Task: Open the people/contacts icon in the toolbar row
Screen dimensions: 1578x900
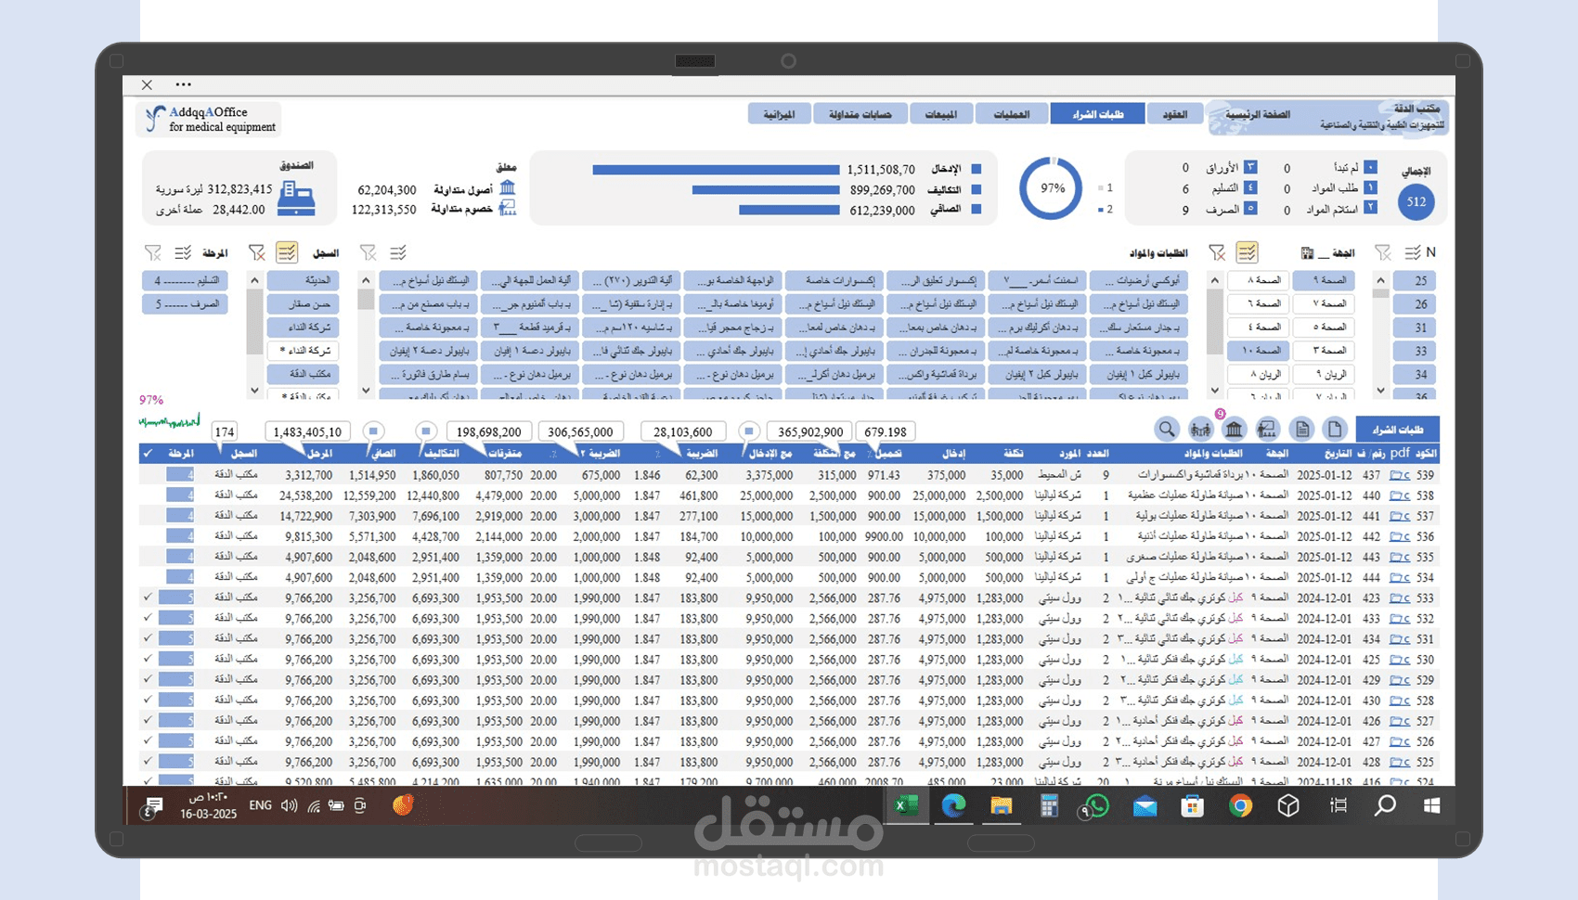Action: point(1201,430)
